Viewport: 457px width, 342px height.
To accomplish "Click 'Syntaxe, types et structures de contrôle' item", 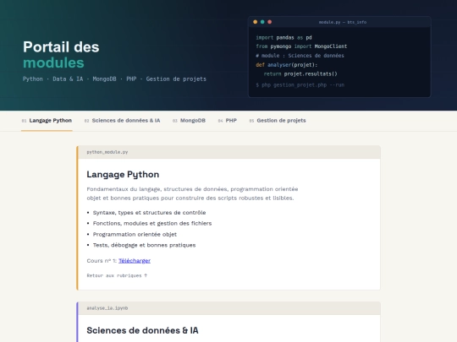I will pyautogui.click(x=149, y=213).
